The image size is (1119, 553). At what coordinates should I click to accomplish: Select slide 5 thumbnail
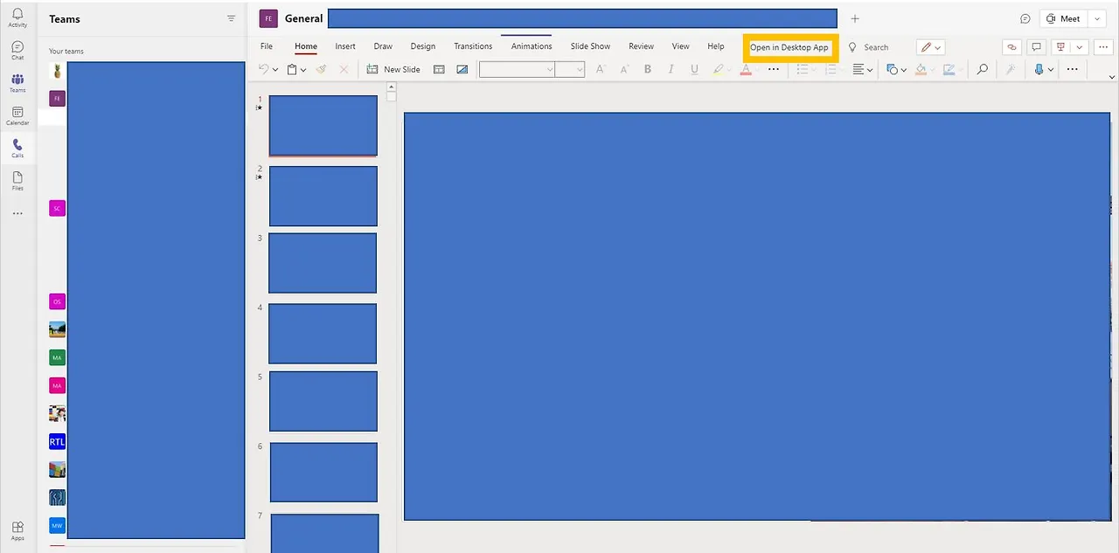point(323,401)
